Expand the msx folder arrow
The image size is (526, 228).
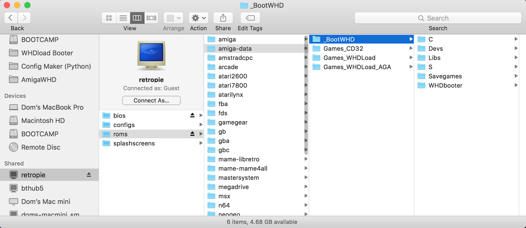[306, 196]
